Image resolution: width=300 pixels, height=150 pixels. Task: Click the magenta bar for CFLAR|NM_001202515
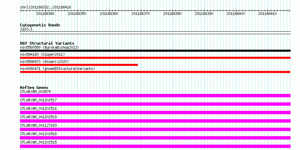coord(155,146)
